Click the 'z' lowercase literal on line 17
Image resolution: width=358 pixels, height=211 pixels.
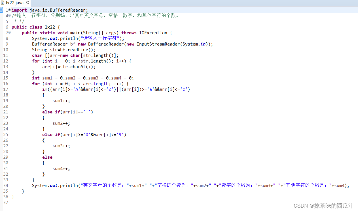(x=184, y=89)
